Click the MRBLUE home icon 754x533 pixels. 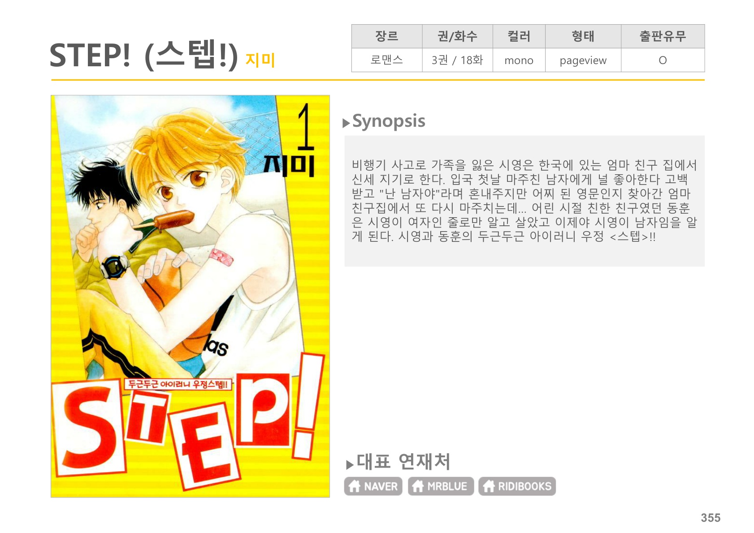(418, 486)
